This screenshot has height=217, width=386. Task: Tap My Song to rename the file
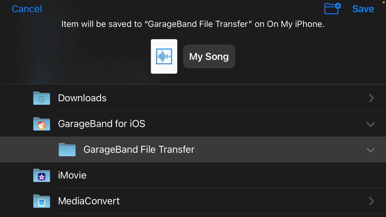point(209,56)
